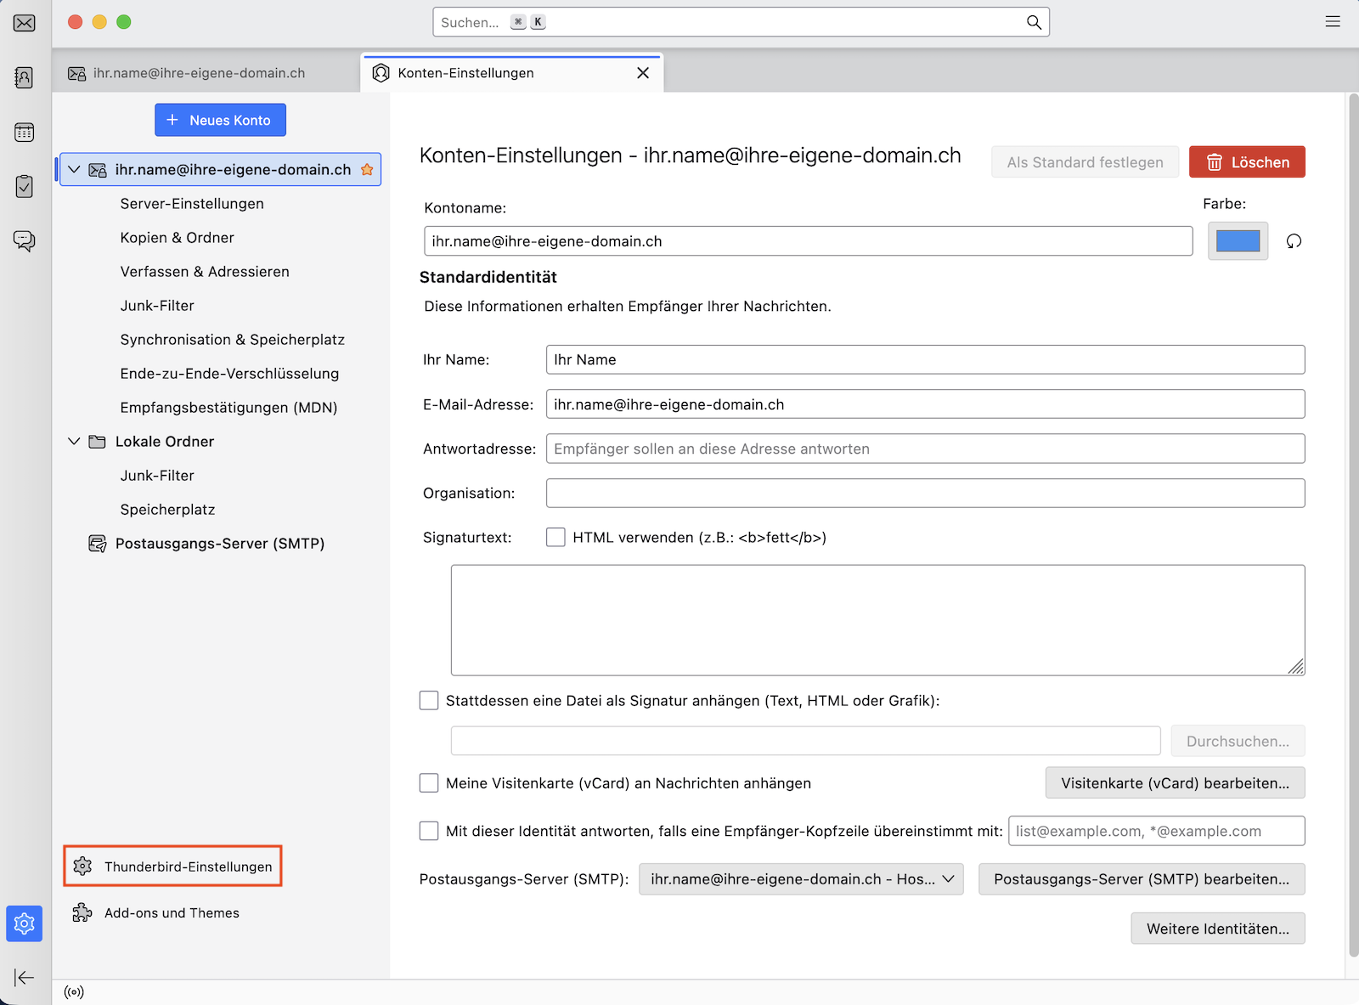Collapse the Lokale Ordner tree chevron
This screenshot has width=1359, height=1005.
[74, 442]
